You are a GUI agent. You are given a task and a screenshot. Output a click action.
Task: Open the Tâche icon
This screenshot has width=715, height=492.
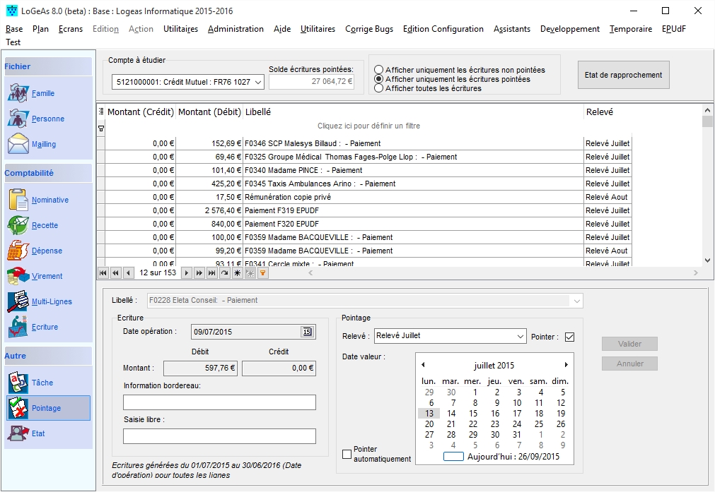pyautogui.click(x=18, y=383)
